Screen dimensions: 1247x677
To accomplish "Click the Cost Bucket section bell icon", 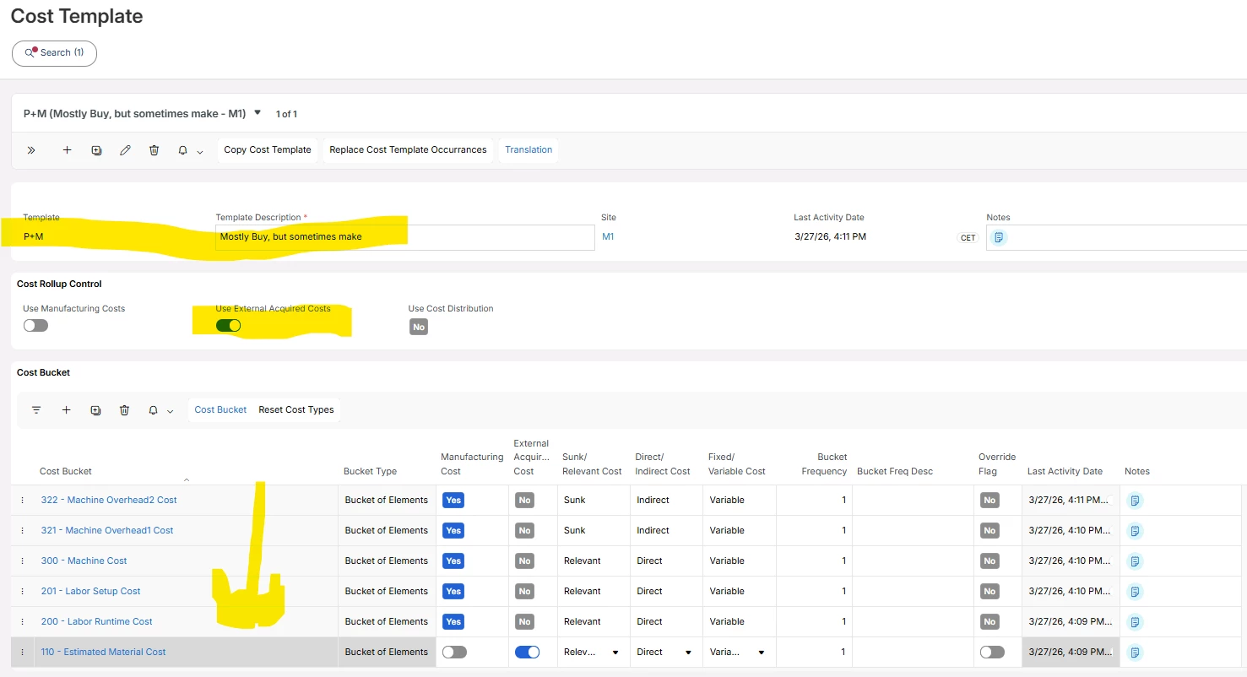I will click(153, 410).
